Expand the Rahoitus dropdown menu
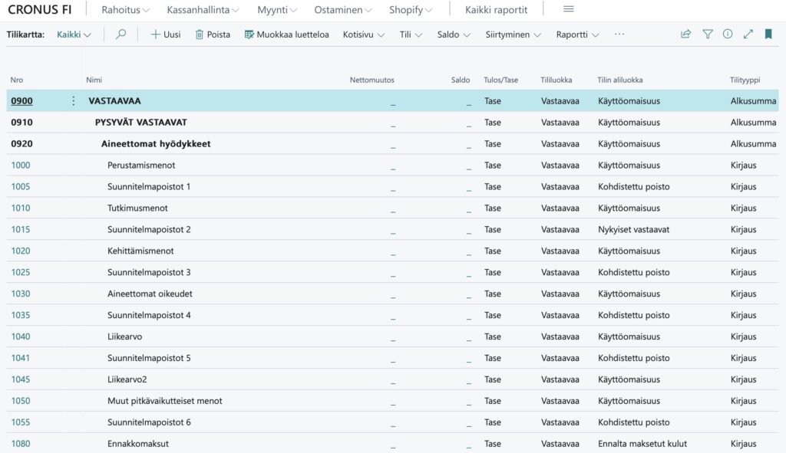 pyautogui.click(x=125, y=10)
